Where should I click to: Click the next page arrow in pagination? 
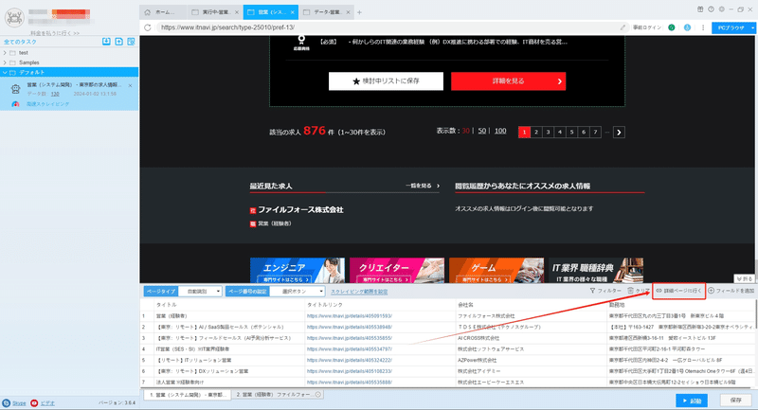(619, 132)
